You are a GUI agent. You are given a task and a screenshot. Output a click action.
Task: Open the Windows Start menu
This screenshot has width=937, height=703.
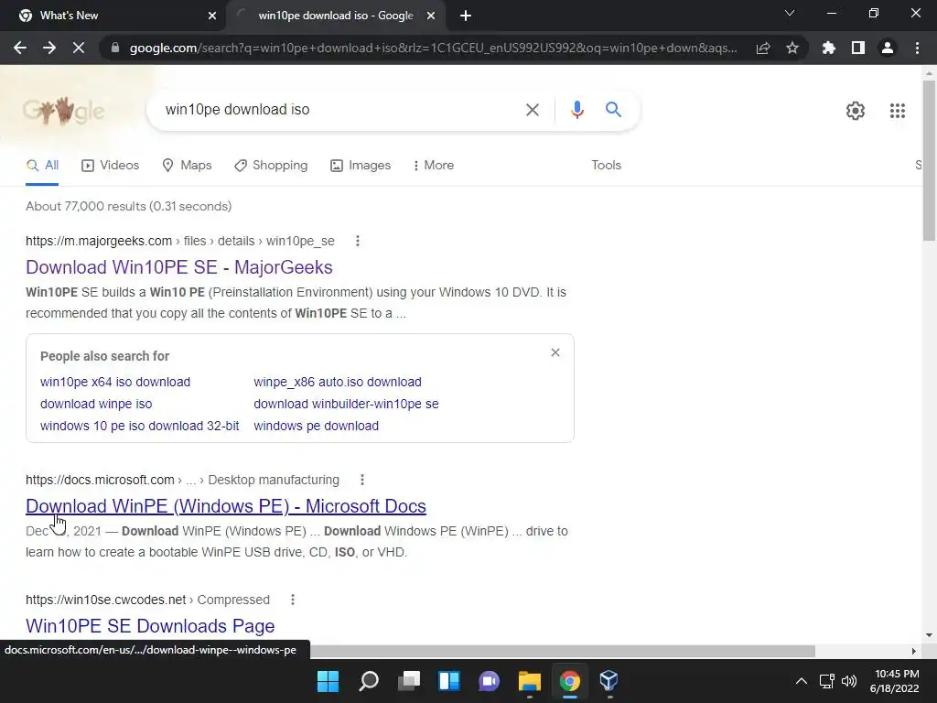point(328,681)
